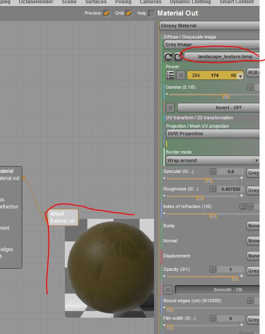This screenshot has width=265, height=334.
Task: Click the Roughness diamond node icon
Action: (x=213, y=189)
